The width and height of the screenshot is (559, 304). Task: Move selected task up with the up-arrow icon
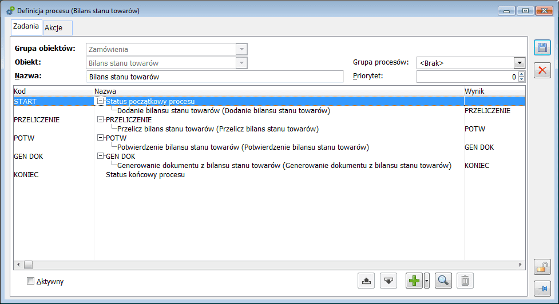click(x=366, y=281)
